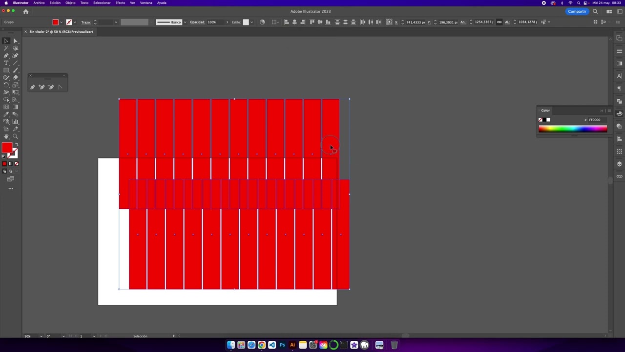625x352 pixels.
Task: Select the Scale tool
Action: click(x=15, y=85)
